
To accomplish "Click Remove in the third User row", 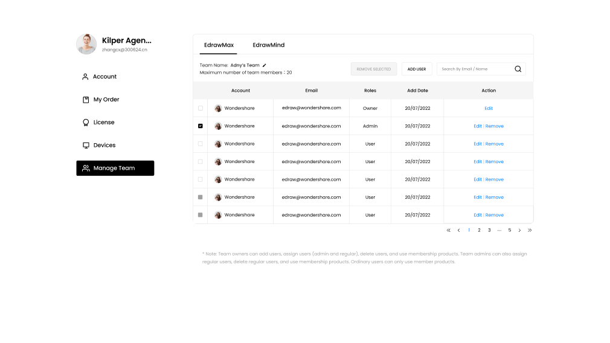I will click(495, 179).
